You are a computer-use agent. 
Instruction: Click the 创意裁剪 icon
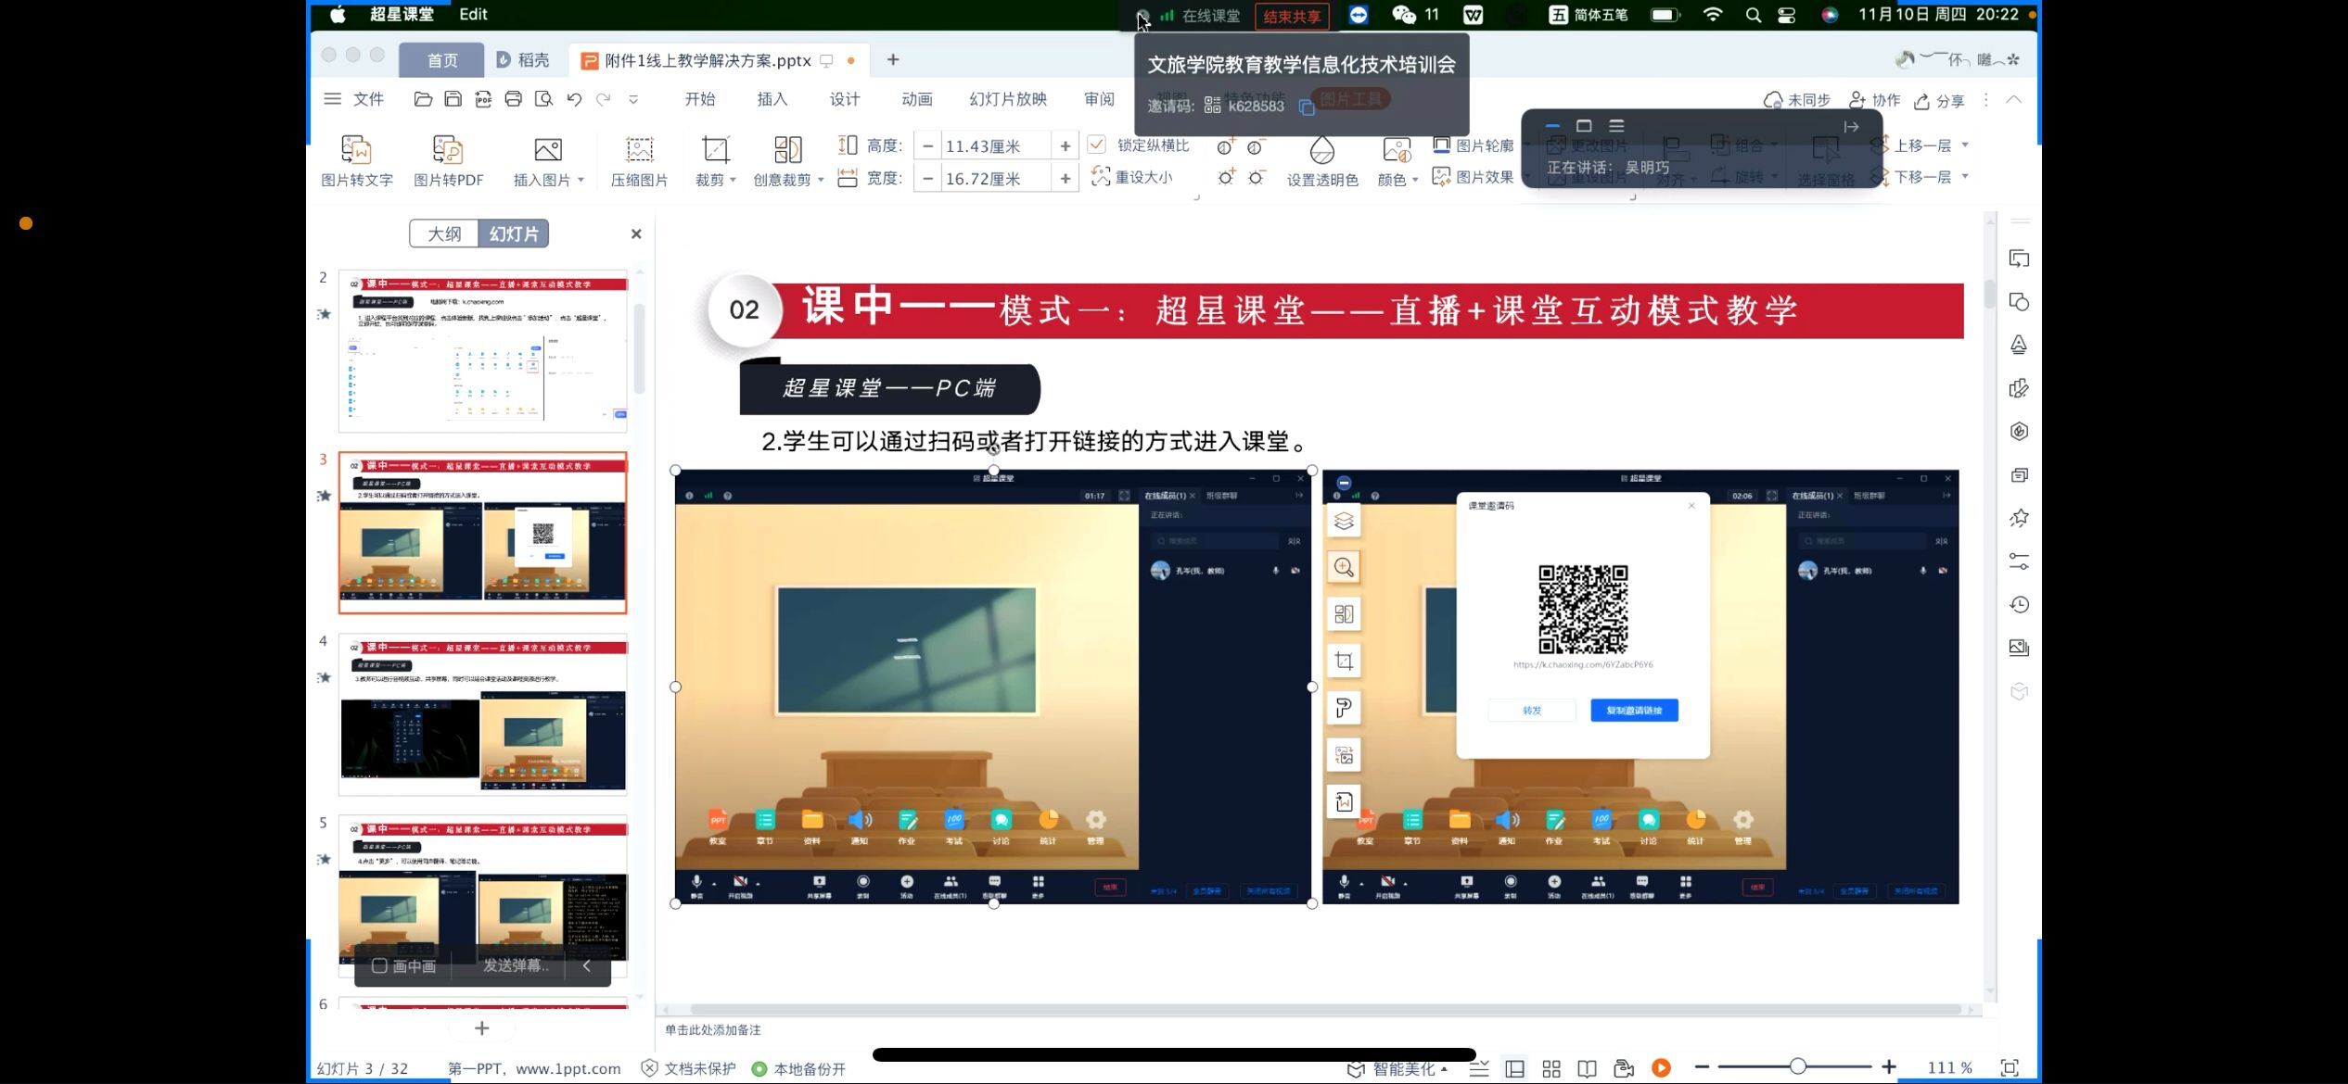point(787,160)
